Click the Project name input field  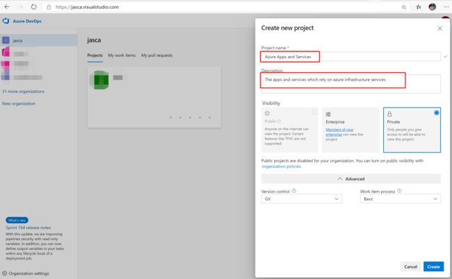(x=350, y=57)
